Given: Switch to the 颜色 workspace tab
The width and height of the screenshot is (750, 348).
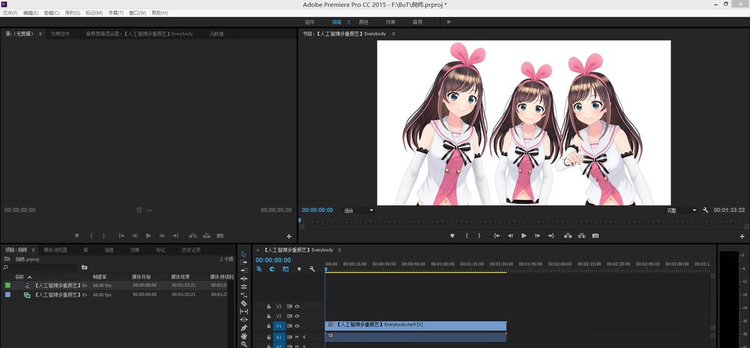Looking at the screenshot, I should click(363, 22).
